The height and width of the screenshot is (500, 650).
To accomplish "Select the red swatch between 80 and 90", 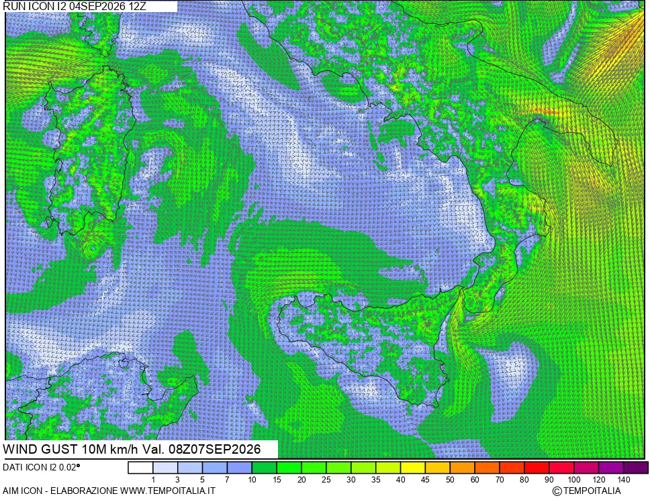I will tap(537, 468).
